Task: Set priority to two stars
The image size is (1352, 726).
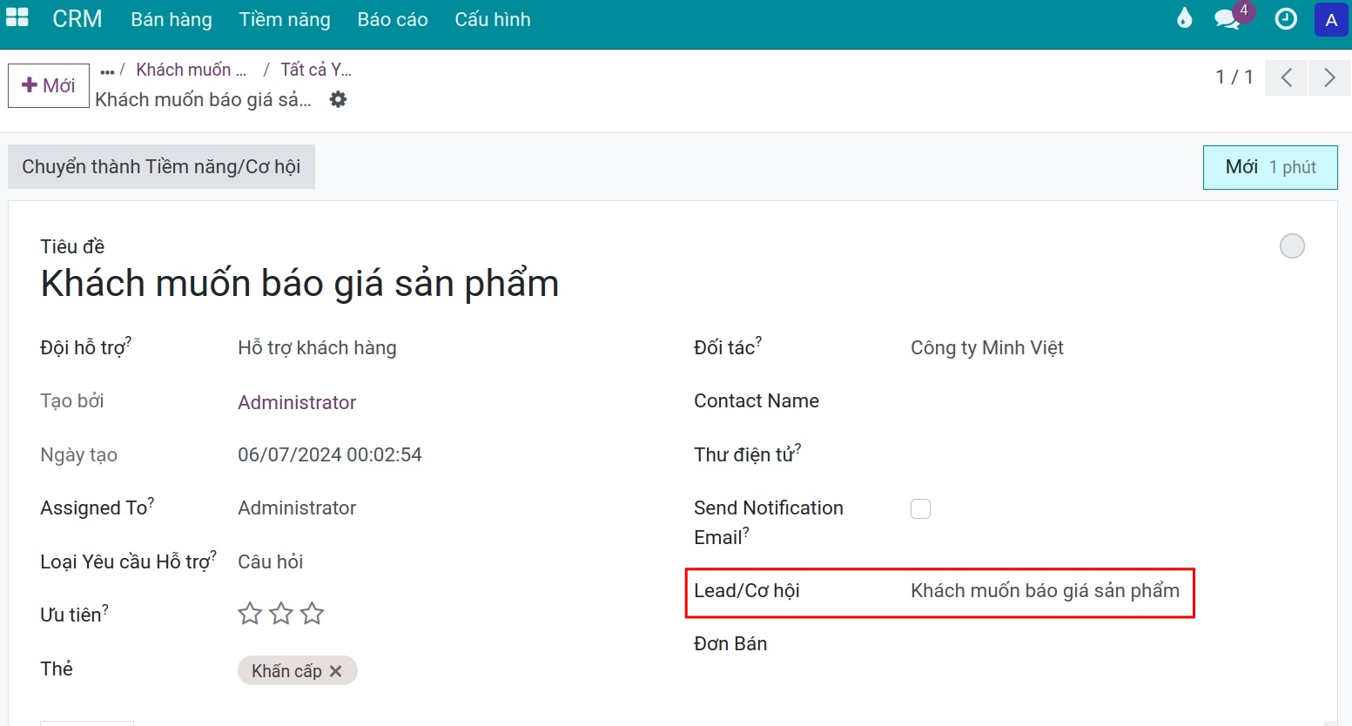Action: click(x=281, y=614)
